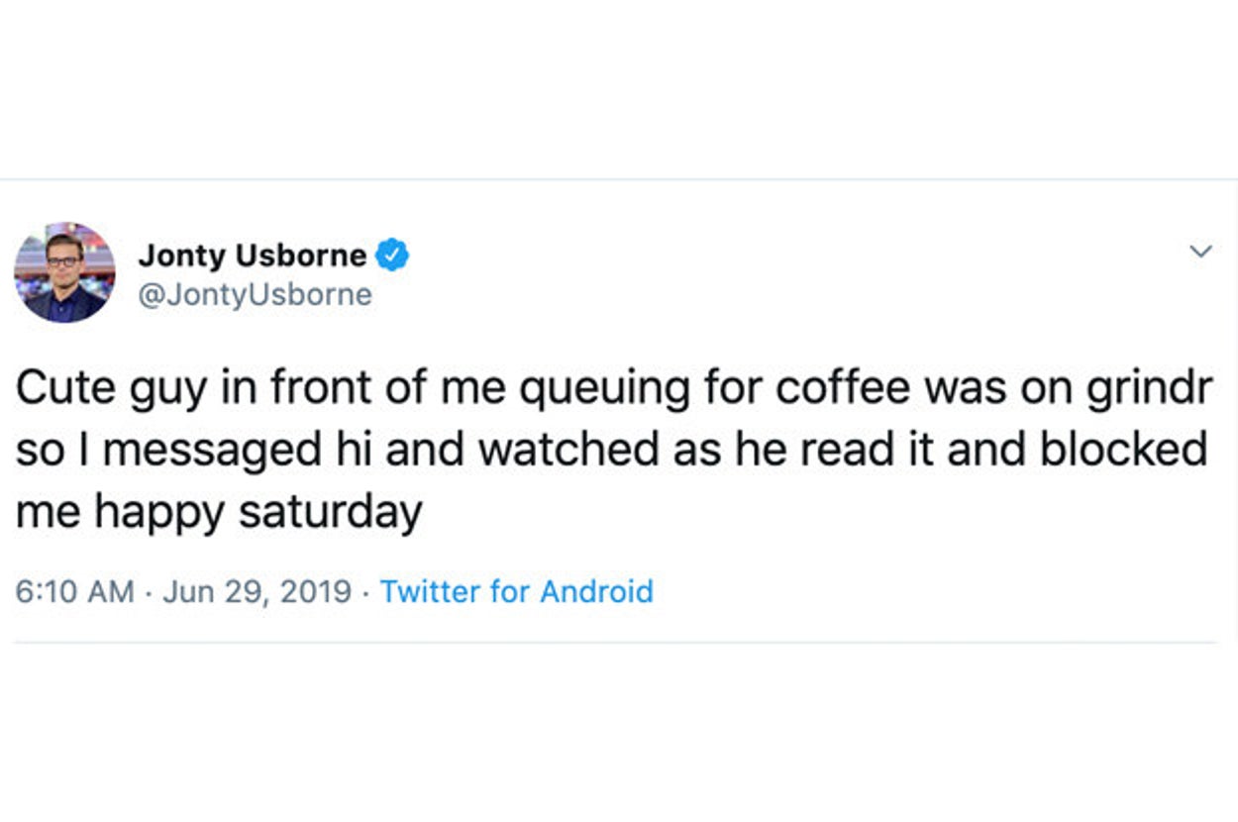Open the tweet options chevron menu
Viewport: 1238px width, 822px height.
point(1200,252)
